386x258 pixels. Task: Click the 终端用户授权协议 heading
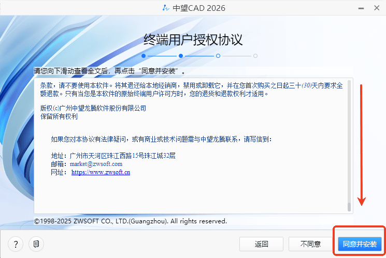point(193,40)
